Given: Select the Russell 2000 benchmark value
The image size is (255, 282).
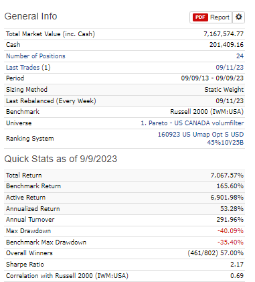Looking at the screenshot, I should click(207, 112).
